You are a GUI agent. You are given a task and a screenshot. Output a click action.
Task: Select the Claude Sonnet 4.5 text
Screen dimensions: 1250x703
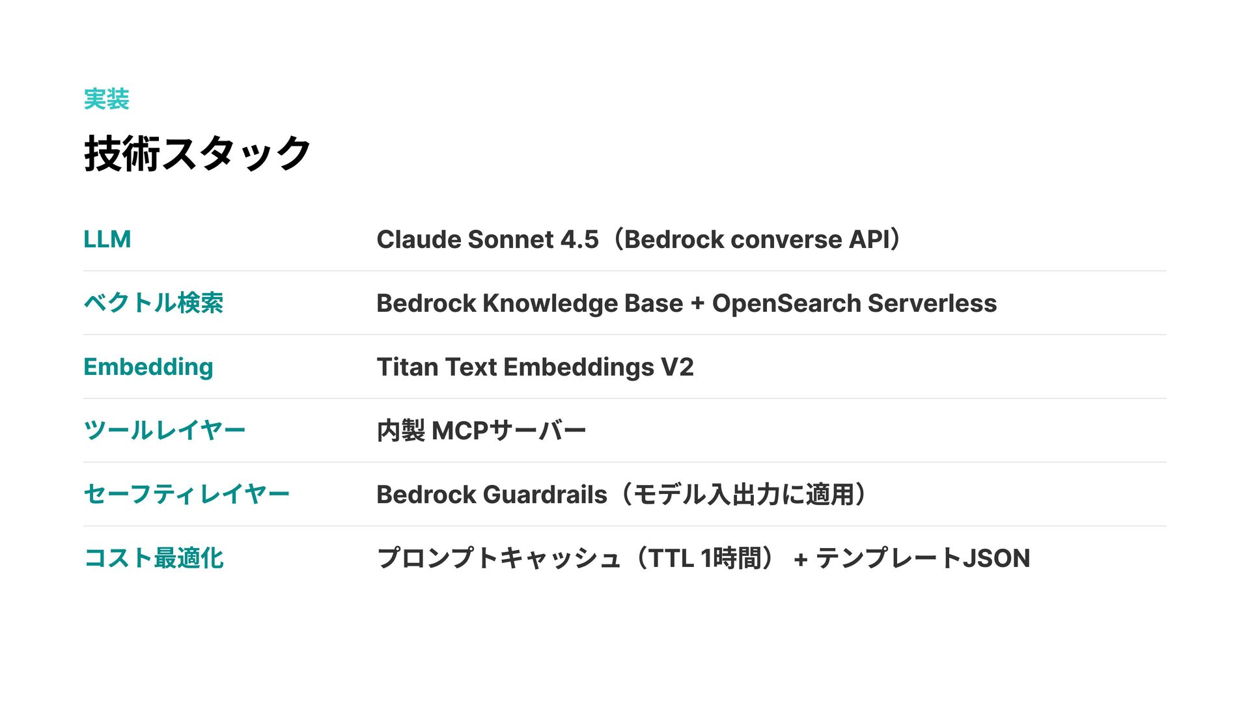click(x=488, y=240)
